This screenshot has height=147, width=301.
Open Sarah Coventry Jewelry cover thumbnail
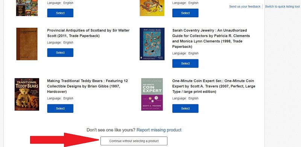point(152,44)
